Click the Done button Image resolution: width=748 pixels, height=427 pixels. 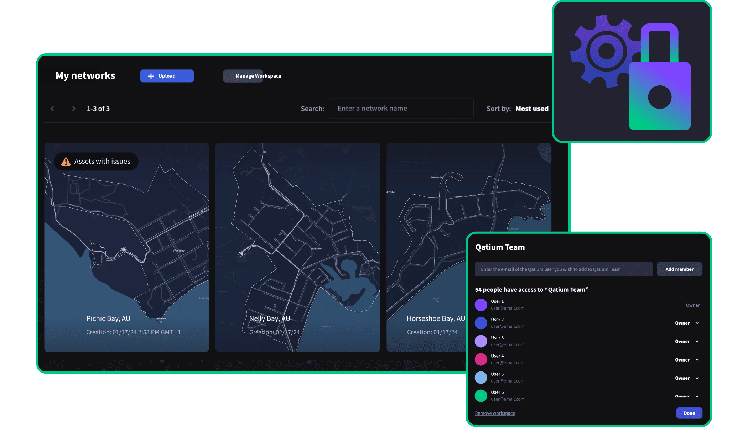689,413
